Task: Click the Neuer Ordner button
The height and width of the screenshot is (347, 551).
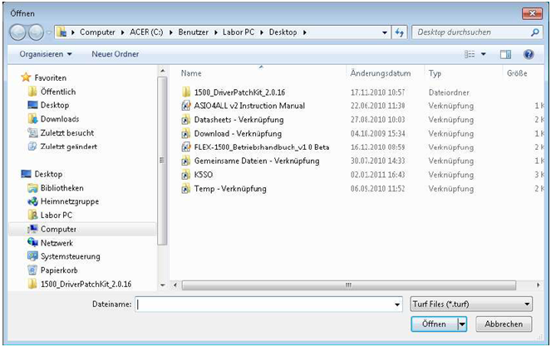Action: coord(114,54)
